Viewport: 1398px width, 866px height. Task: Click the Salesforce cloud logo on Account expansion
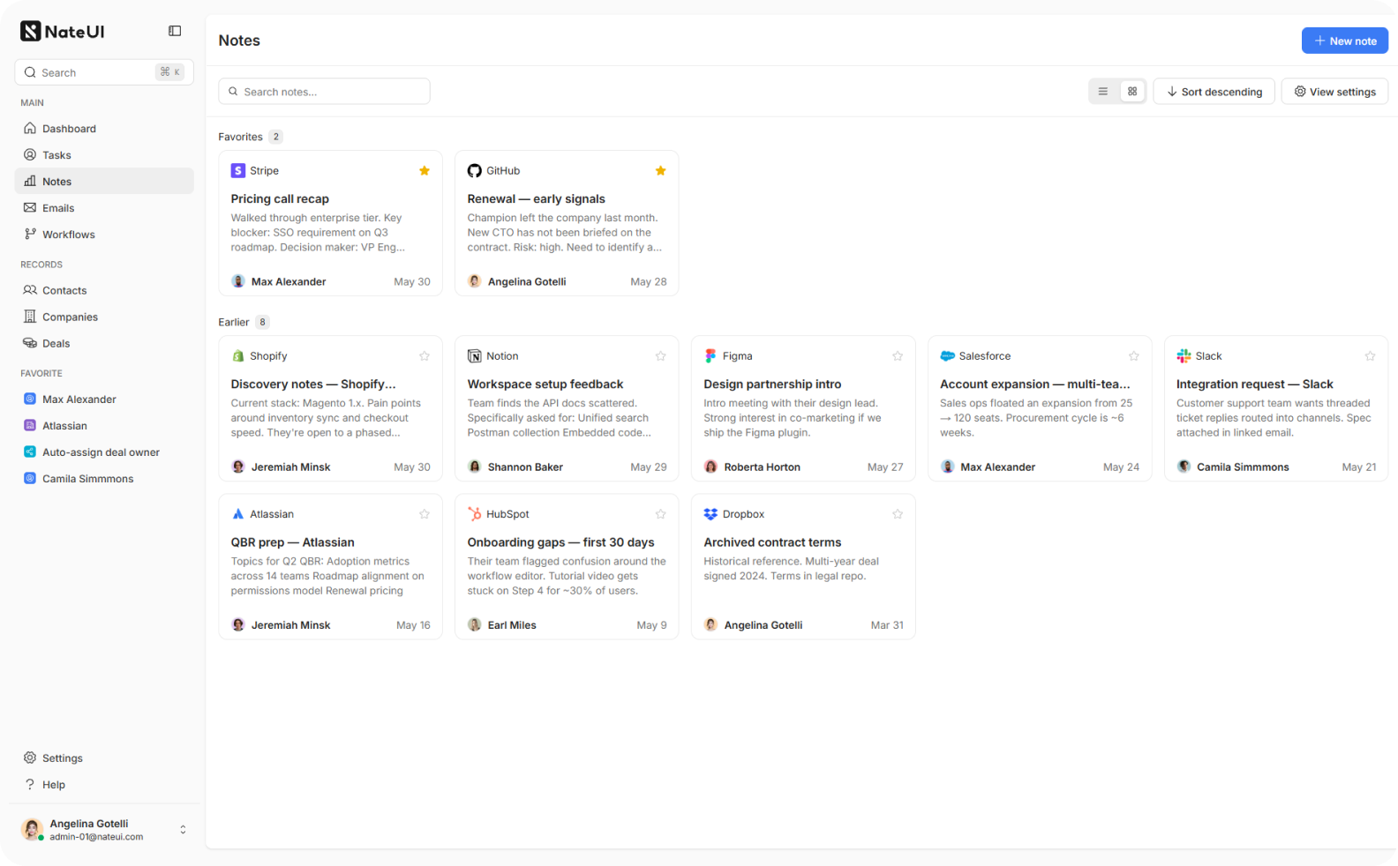(x=947, y=356)
